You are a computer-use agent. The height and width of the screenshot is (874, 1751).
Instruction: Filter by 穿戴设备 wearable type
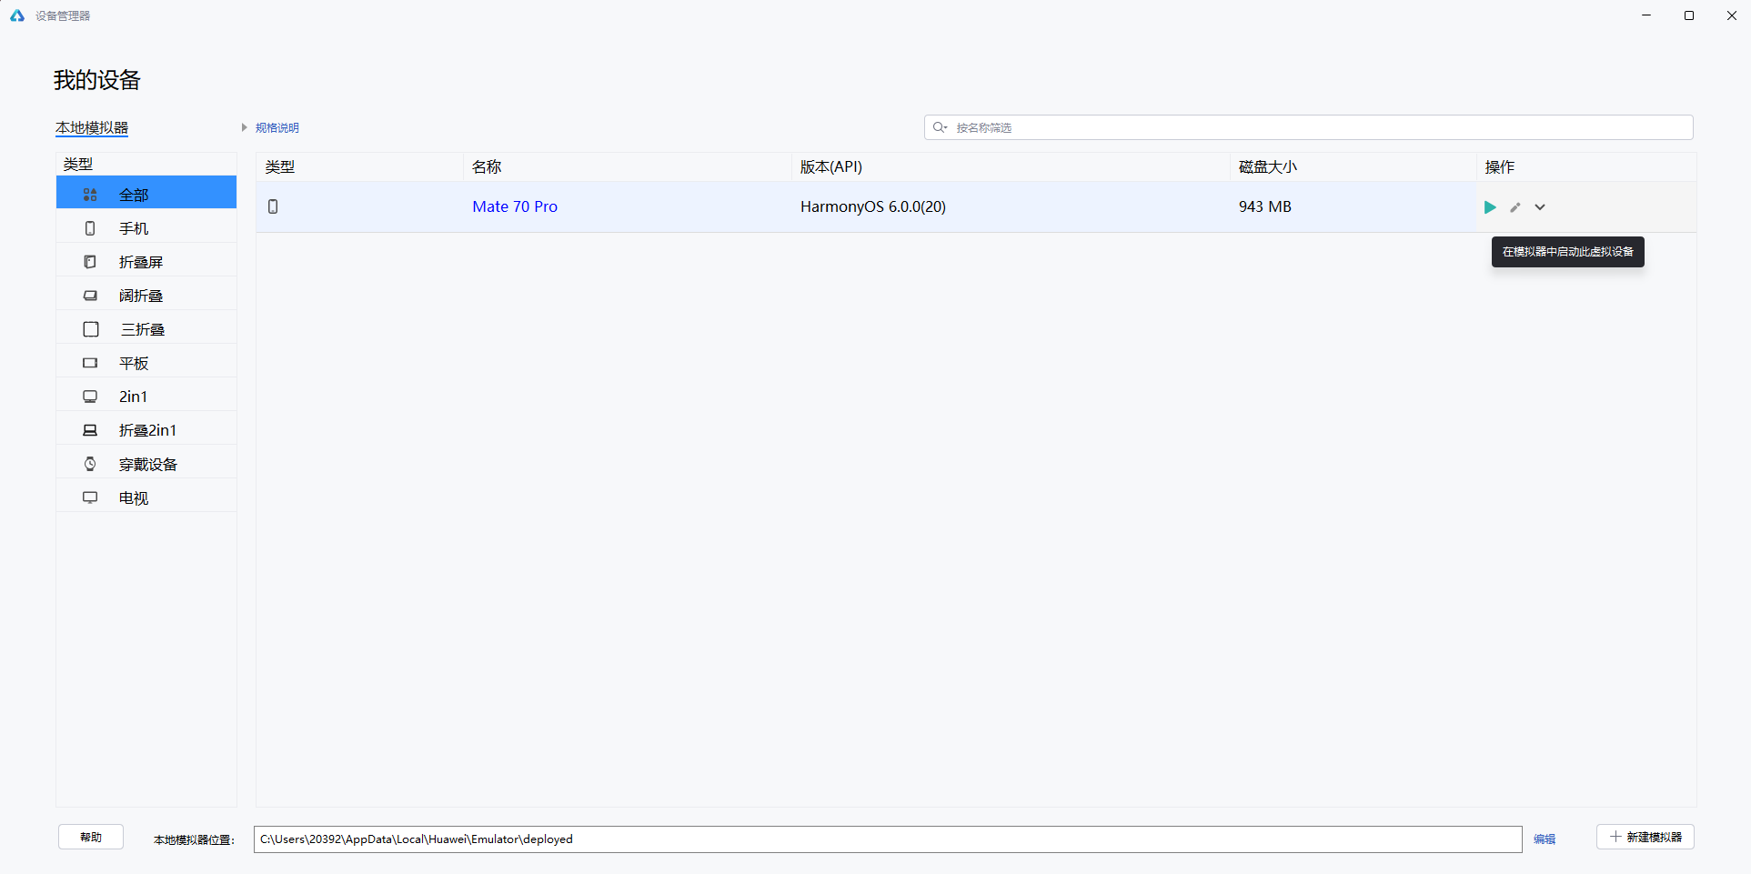point(146,464)
